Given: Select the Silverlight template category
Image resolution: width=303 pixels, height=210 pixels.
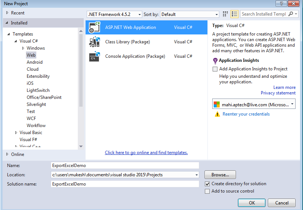Looking at the screenshot, I should click(x=36, y=104).
